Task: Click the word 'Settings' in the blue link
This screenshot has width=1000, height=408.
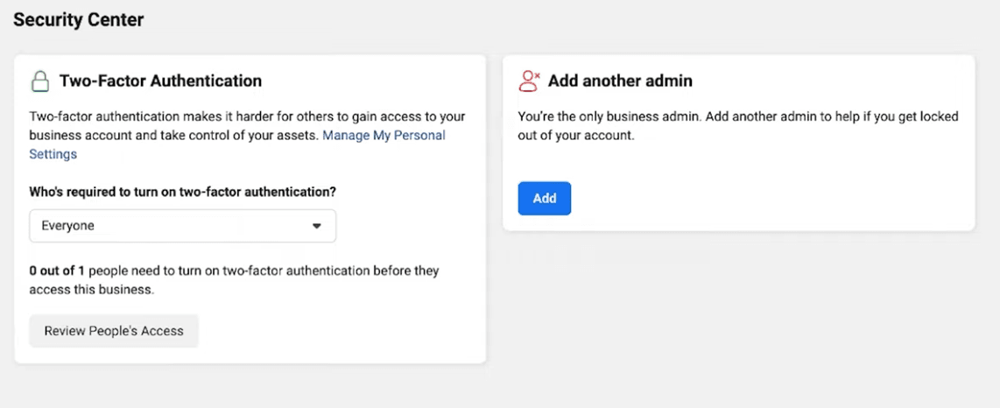Action: coord(53,154)
